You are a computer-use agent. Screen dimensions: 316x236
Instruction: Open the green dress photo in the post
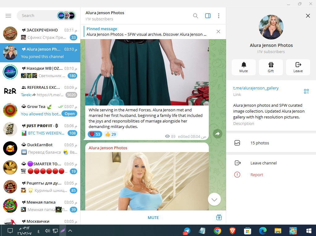(x=147, y=72)
